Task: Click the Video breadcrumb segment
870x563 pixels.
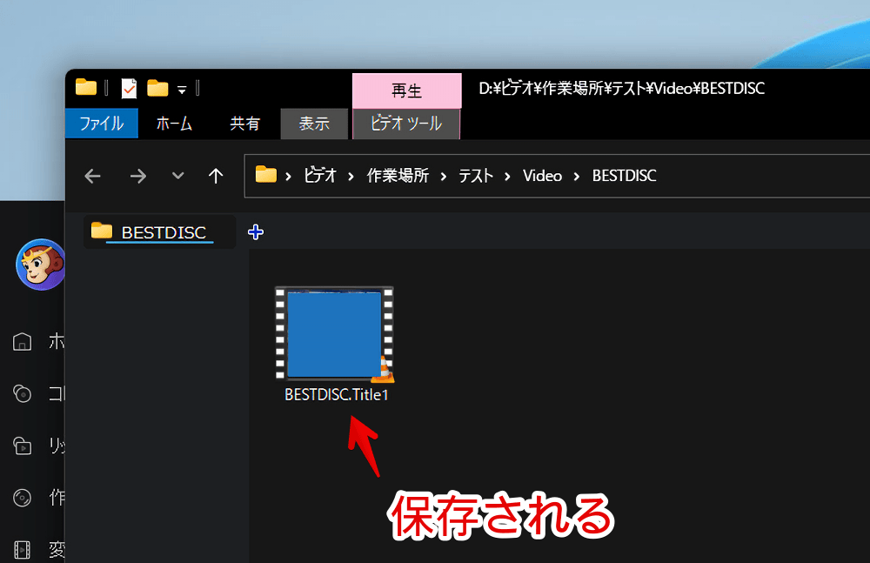Action: coord(542,176)
